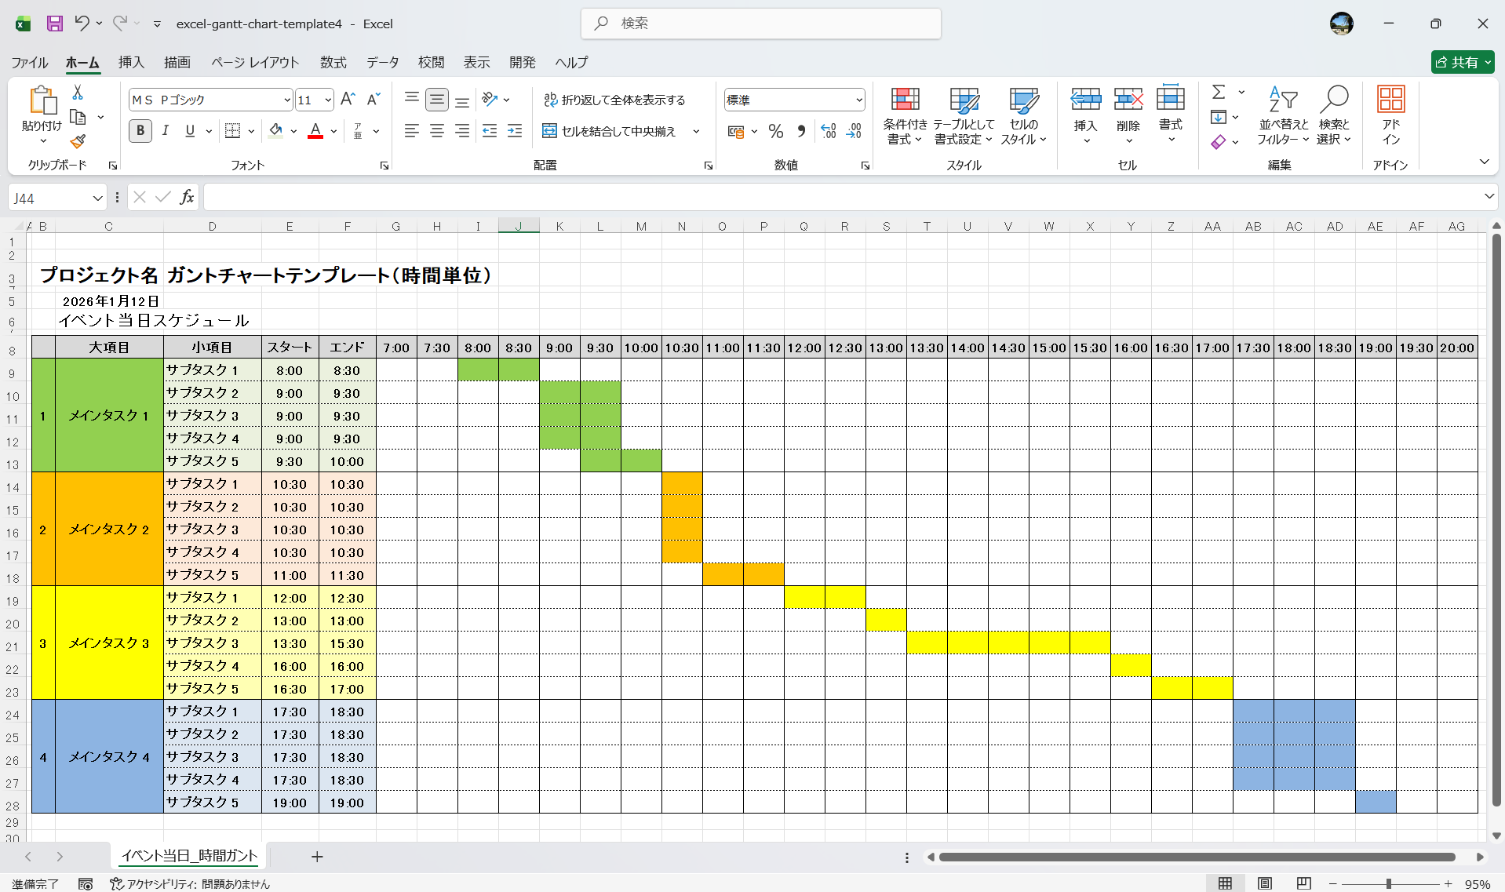This screenshot has height=892, width=1505.
Task: Open the font name dropdown
Action: (287, 100)
